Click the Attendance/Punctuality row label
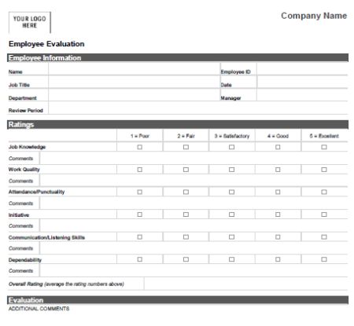The height and width of the screenshot is (326, 354). (x=36, y=192)
